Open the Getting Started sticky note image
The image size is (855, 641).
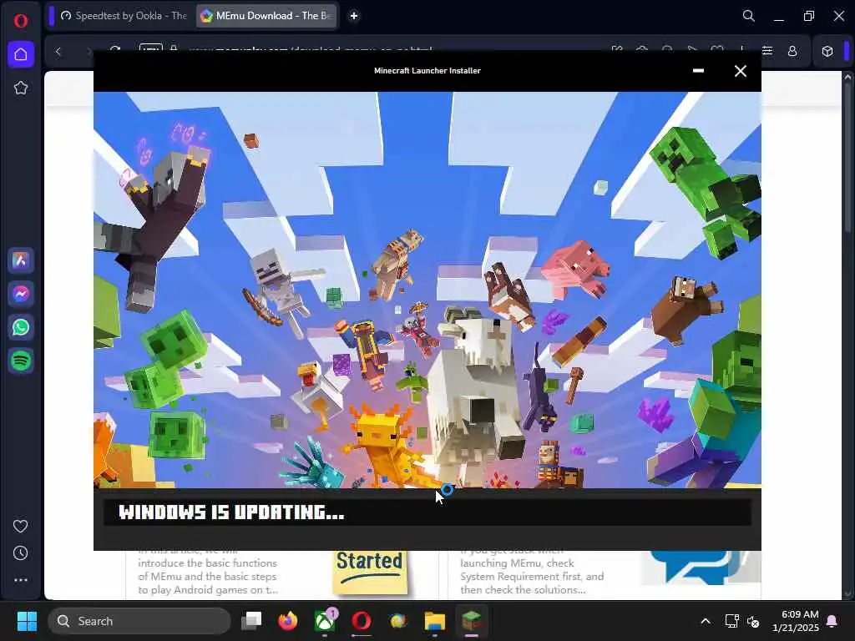[370, 572]
